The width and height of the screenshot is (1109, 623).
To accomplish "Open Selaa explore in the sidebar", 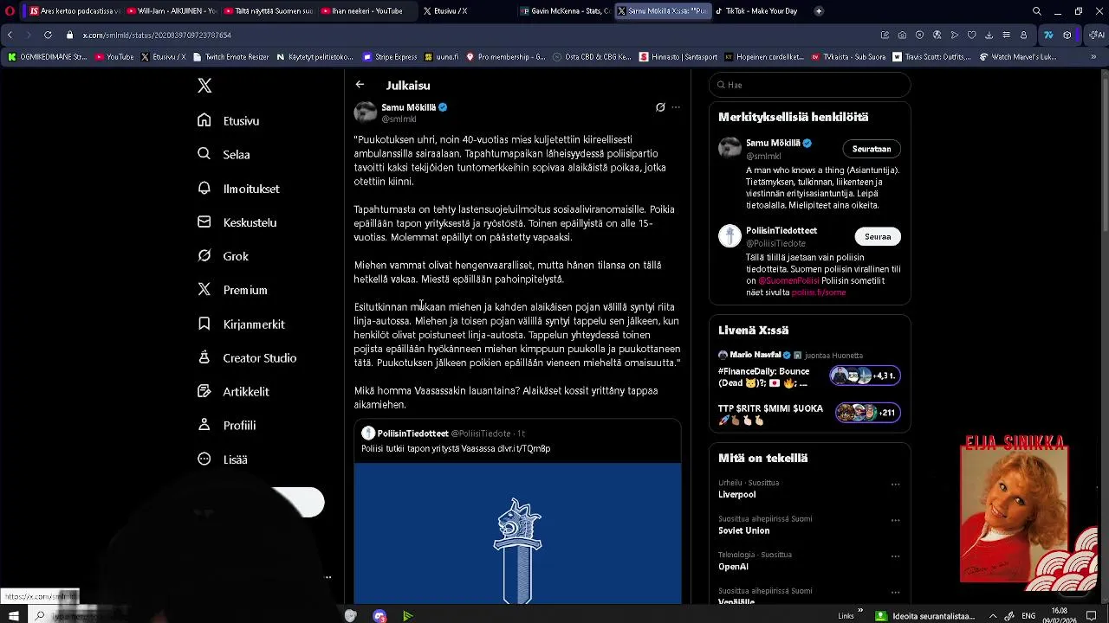I will 224,154.
